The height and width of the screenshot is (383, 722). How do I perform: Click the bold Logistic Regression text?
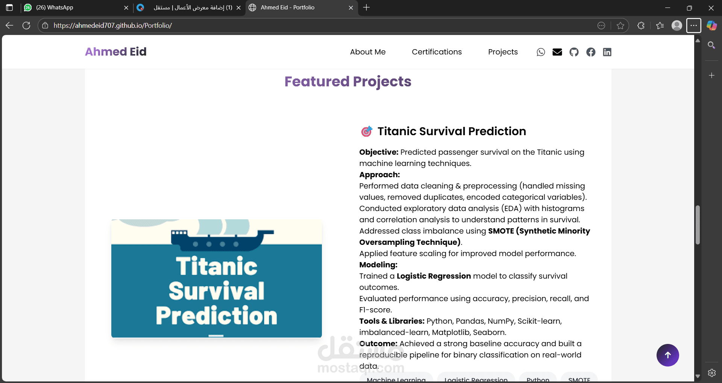[434, 276]
